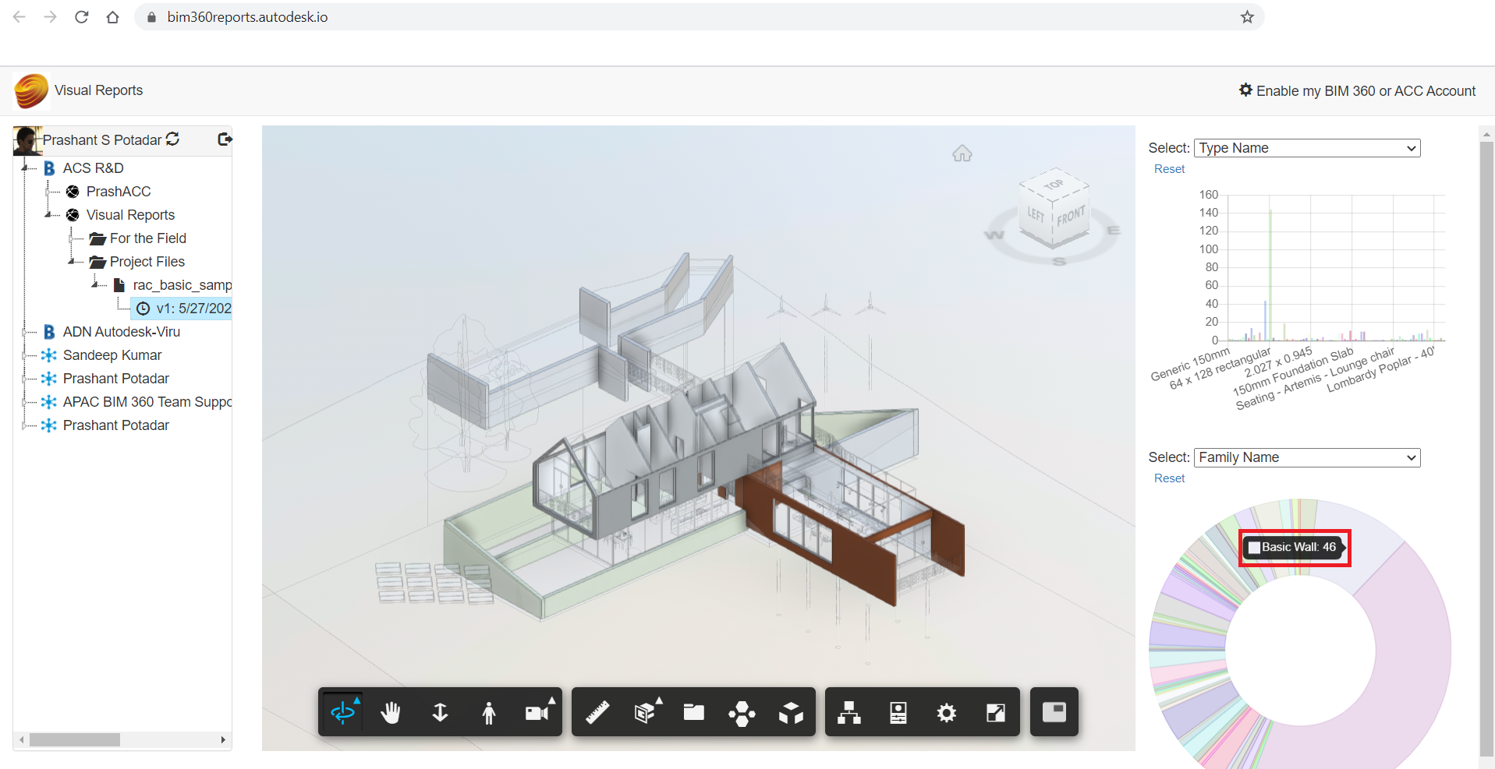Select the Zoom dolly arrow tool
The width and height of the screenshot is (1495, 769).
point(440,712)
